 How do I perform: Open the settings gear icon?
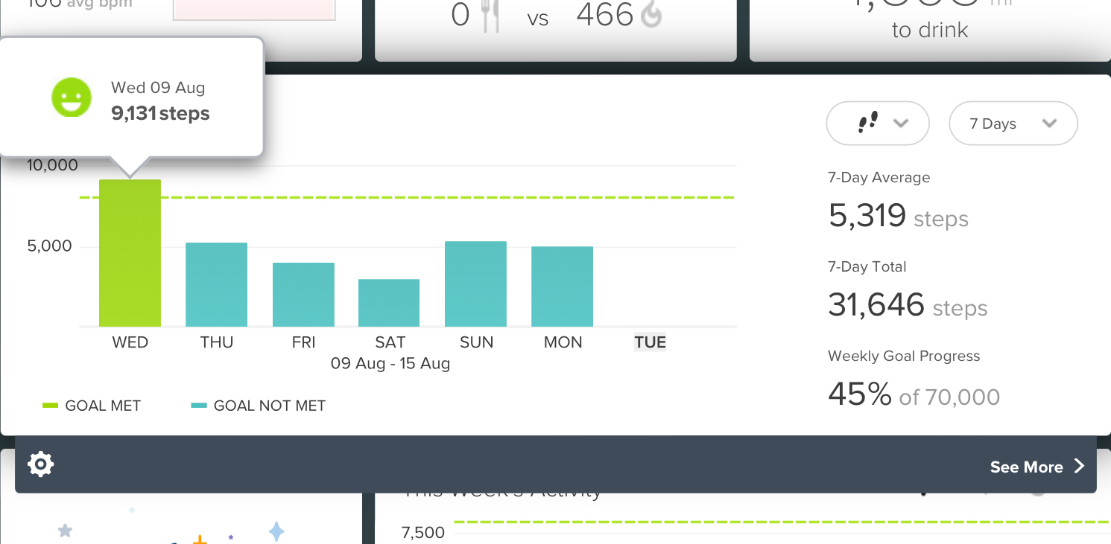pyautogui.click(x=40, y=465)
